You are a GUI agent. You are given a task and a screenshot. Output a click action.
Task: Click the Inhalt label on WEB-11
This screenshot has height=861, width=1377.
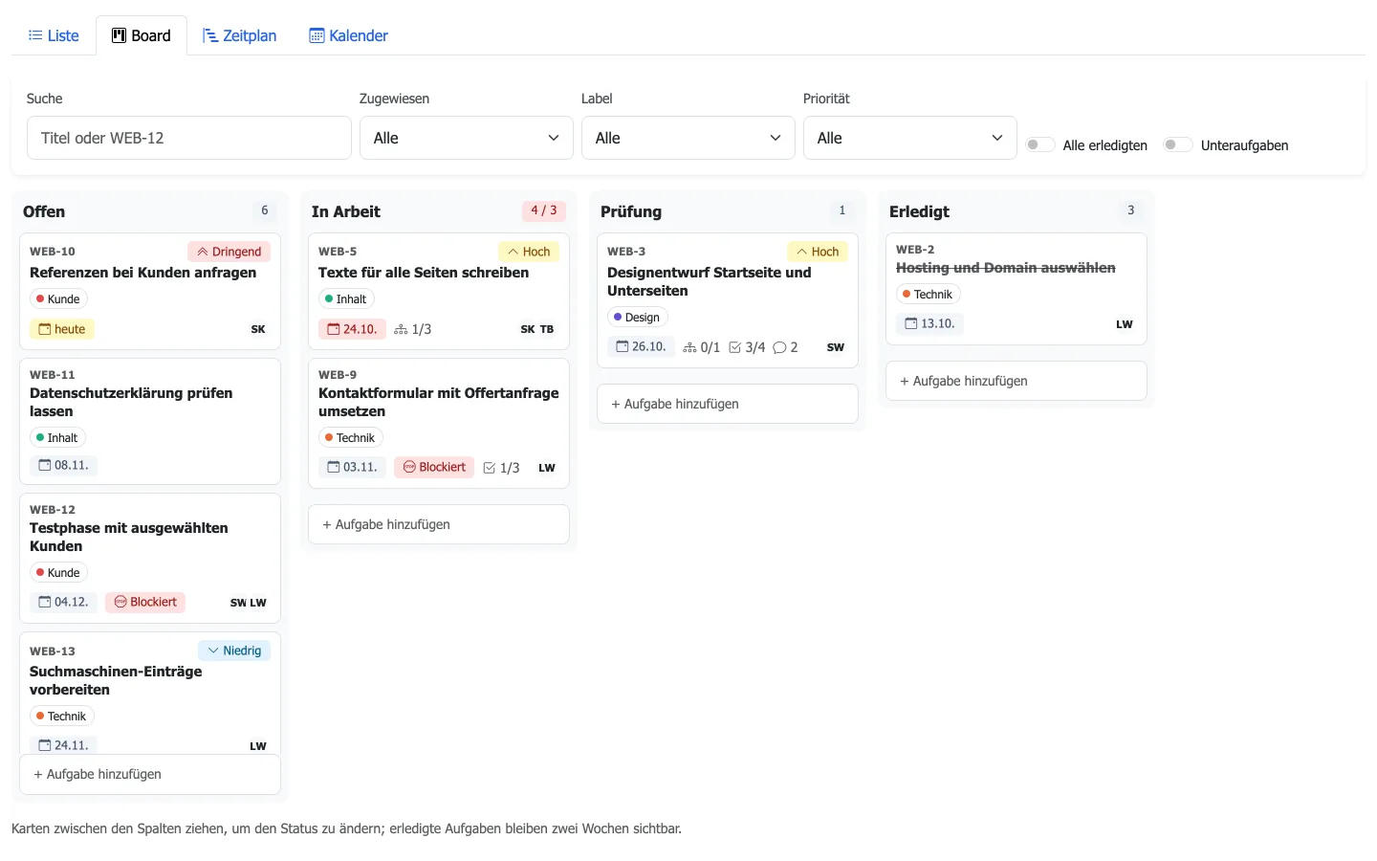(x=58, y=438)
